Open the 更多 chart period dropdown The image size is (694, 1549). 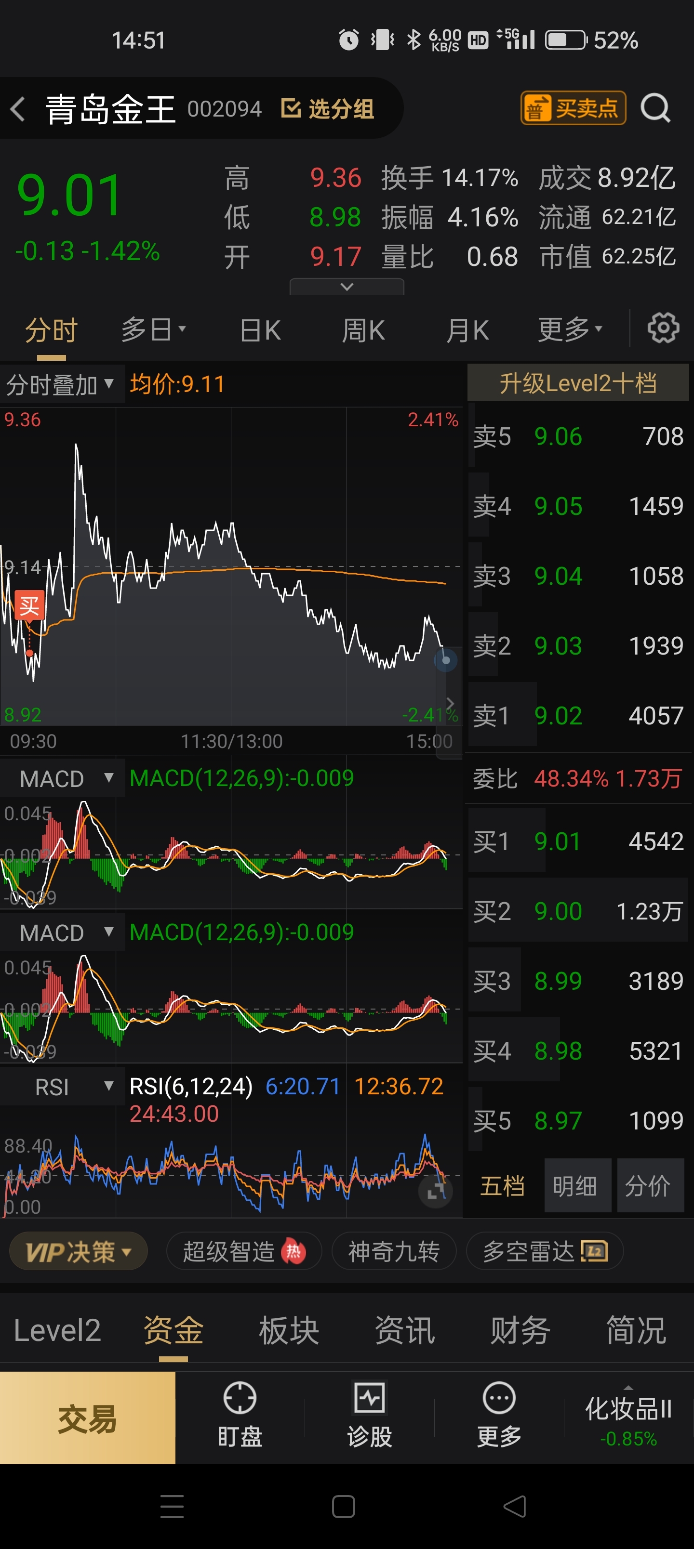click(569, 329)
